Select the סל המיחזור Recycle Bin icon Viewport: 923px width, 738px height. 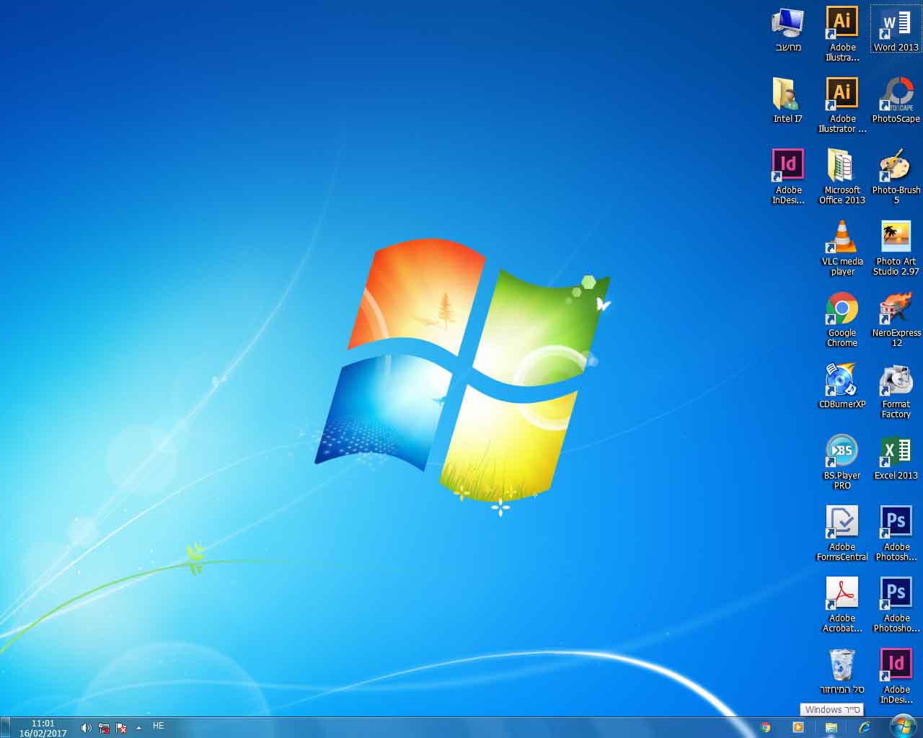(x=842, y=672)
